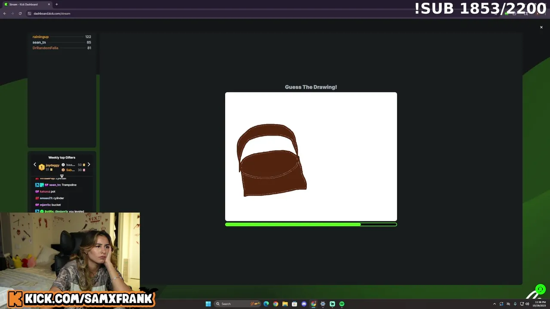Click the drawing canvas with the brown basket

pos(311,156)
